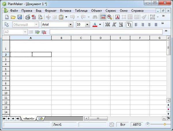Set zoom level magnifier icon
173x131 pixels.
coord(110,17)
